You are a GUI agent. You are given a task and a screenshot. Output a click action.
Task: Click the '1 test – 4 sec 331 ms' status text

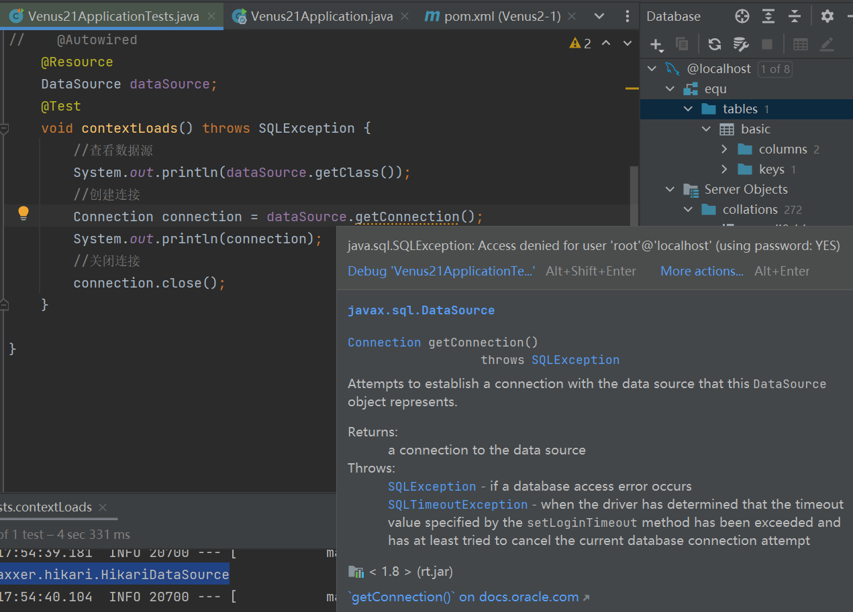pyautogui.click(x=65, y=535)
